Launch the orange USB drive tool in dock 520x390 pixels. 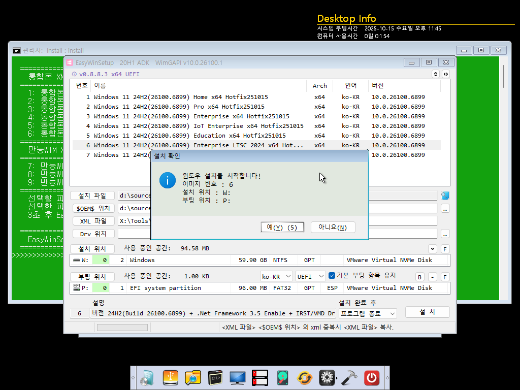pos(171,378)
